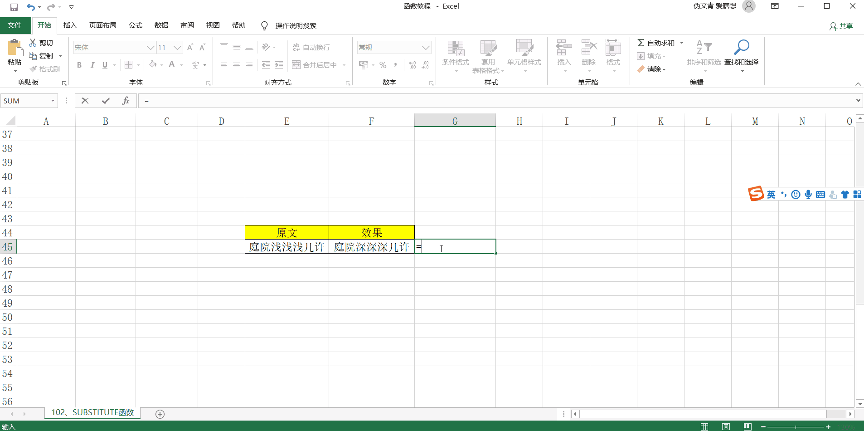Viewport: 864px width, 431px height.
Task: Click the zoom slider in status bar
Action: coord(796,427)
